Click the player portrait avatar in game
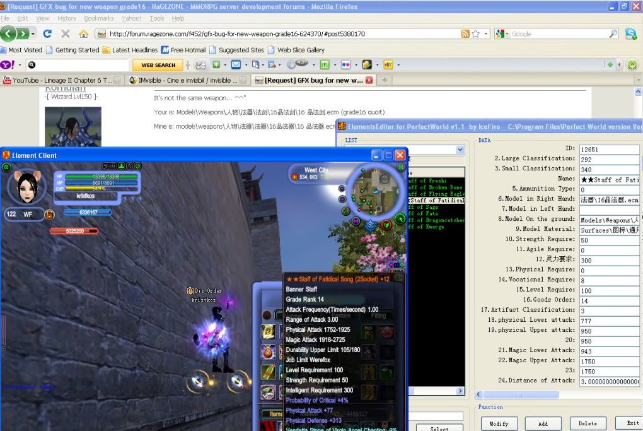 point(26,187)
